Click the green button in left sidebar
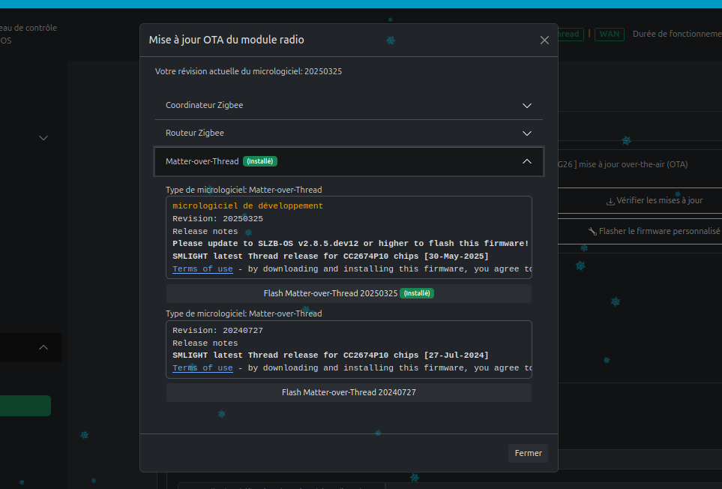 (25, 406)
